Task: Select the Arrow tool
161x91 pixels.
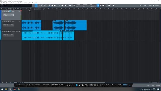Action: pyautogui.click(x=36, y=5)
